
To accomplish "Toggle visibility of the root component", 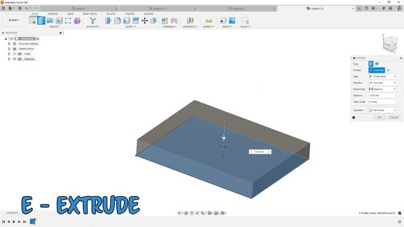I will click(12, 38).
